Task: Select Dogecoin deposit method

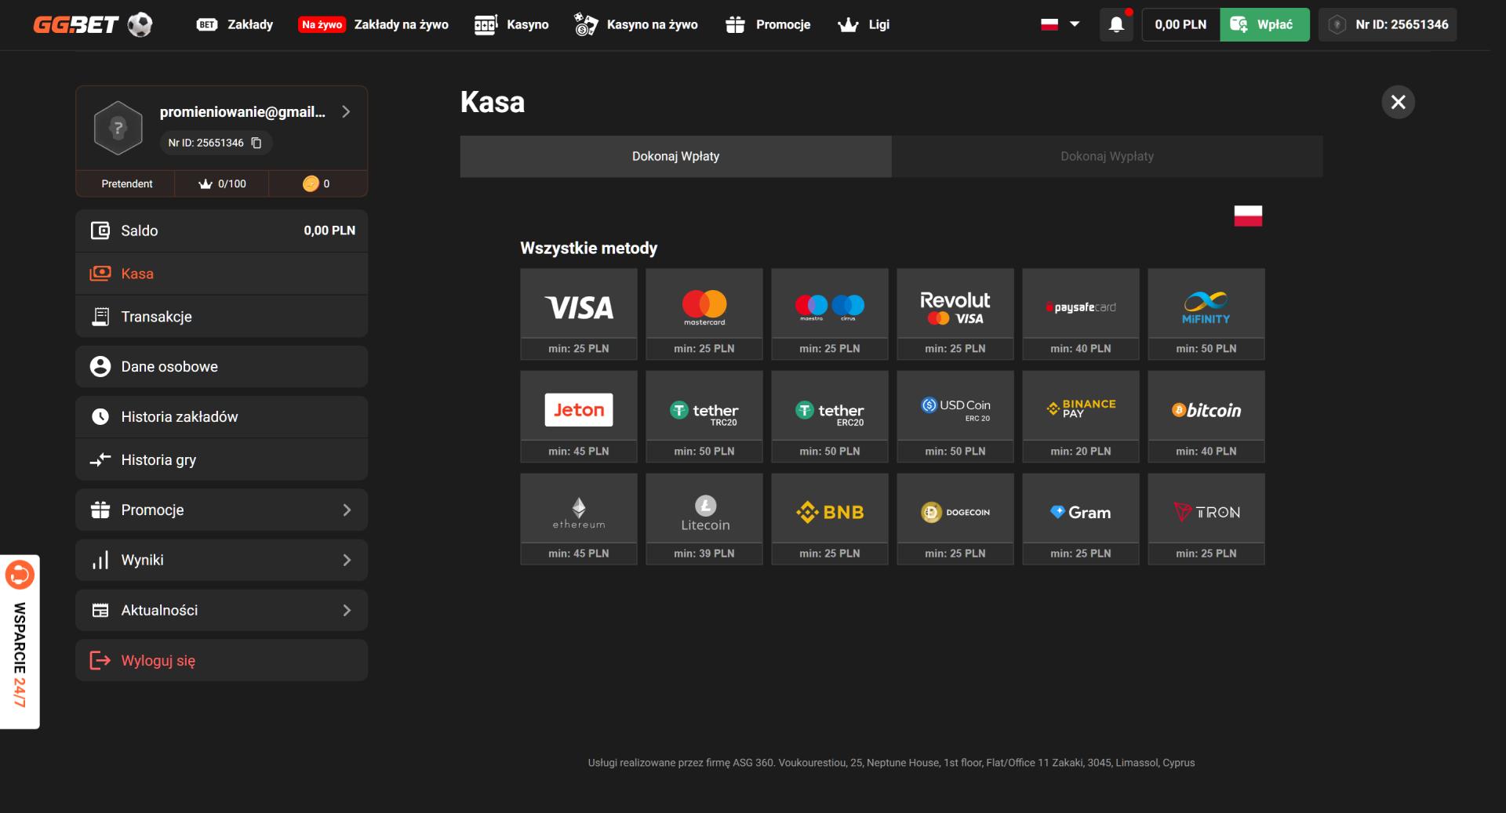Action: (955, 518)
